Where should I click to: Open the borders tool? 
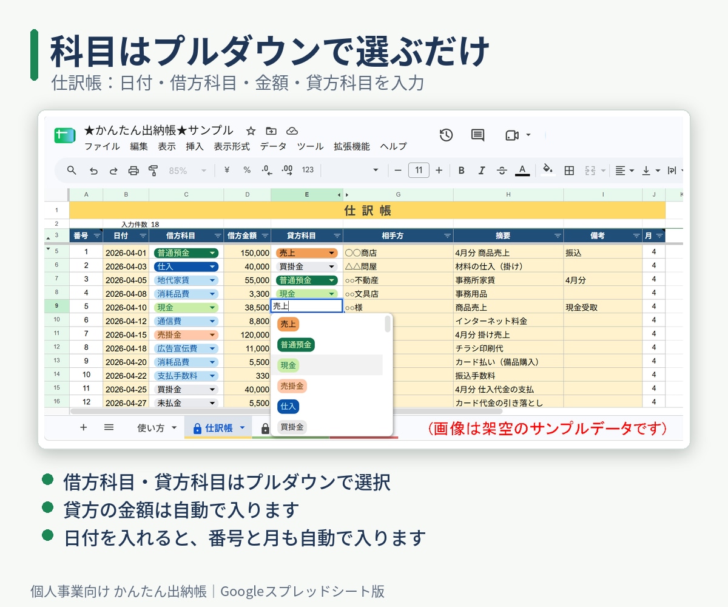(x=569, y=171)
